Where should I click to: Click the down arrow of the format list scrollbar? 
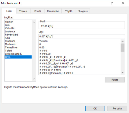pos(123,72)
